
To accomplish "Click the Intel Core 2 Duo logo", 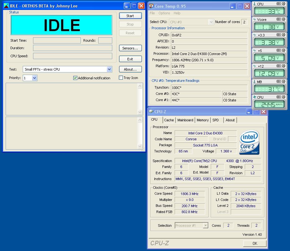I will tap(249, 142).
